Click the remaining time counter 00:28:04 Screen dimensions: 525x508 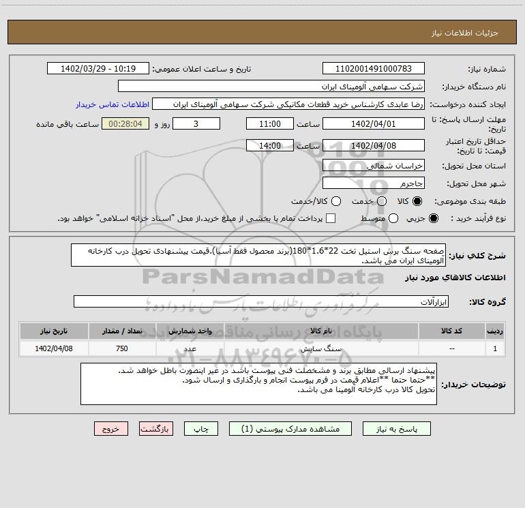(125, 123)
